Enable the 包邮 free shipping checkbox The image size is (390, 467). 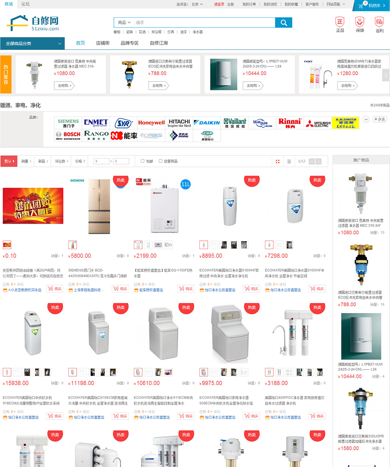point(143,161)
